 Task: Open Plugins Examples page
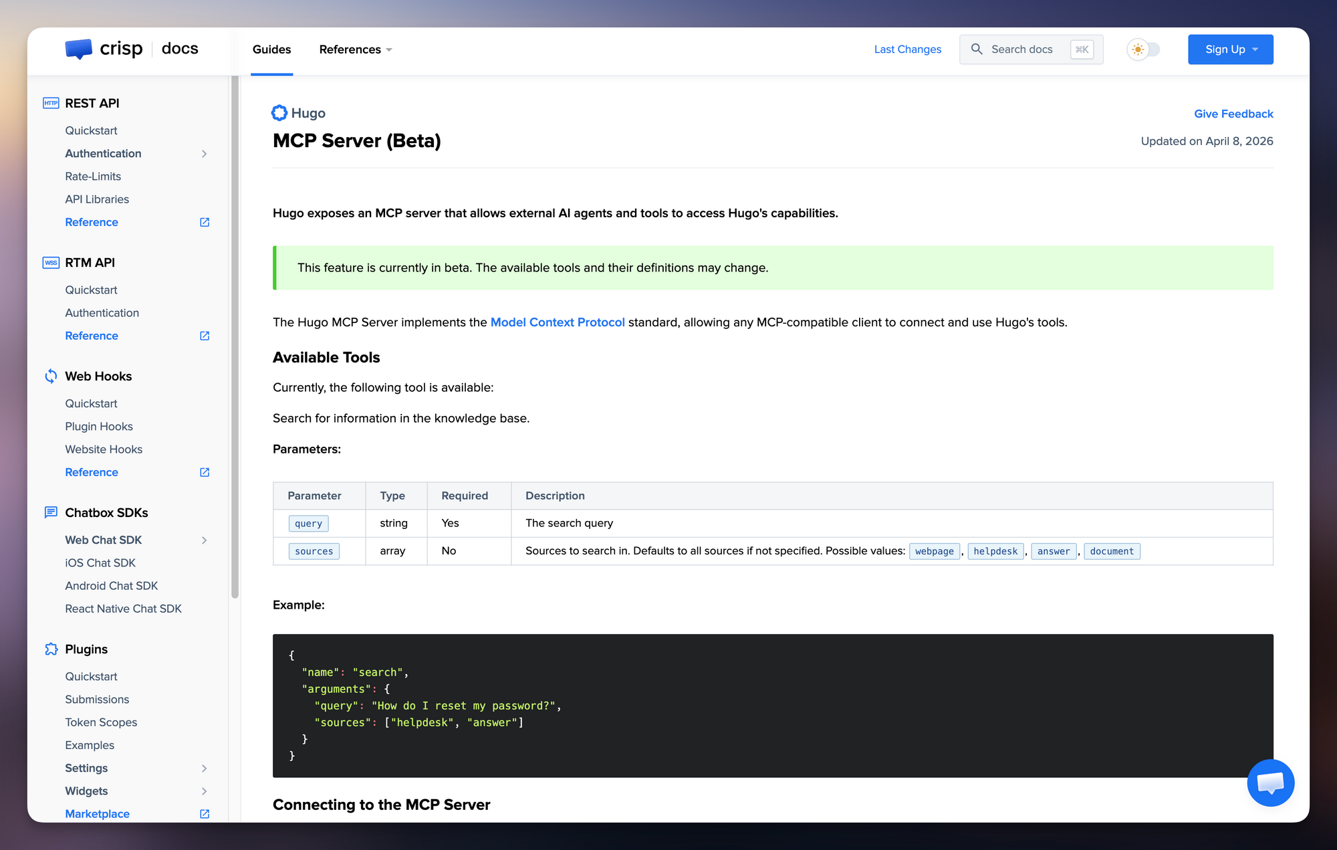coord(90,745)
